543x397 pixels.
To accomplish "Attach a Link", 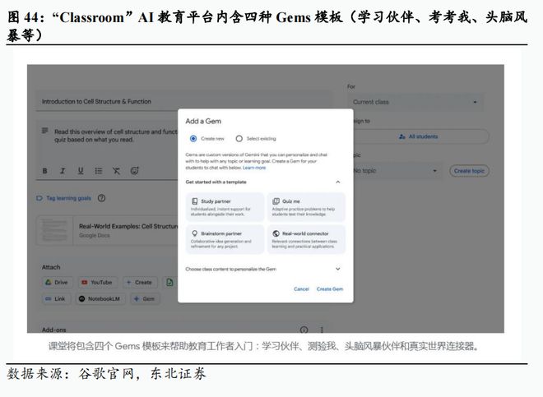I will tap(56, 298).
